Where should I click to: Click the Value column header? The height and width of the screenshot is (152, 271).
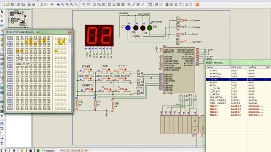click(x=256, y=67)
